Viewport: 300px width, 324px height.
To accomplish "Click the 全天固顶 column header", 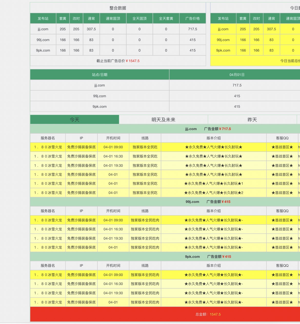I will pos(139,18).
